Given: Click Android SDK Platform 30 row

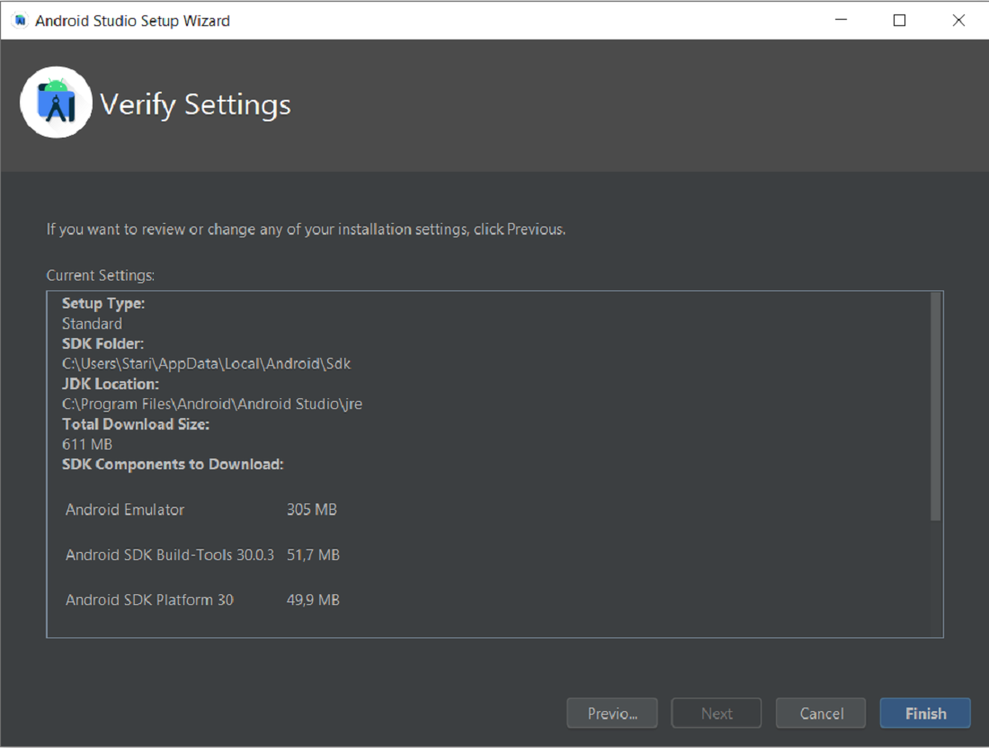Looking at the screenshot, I should pyautogui.click(x=202, y=600).
